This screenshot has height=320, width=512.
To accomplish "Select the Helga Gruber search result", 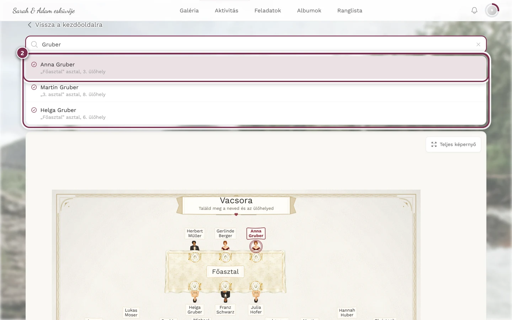I will coord(256,113).
